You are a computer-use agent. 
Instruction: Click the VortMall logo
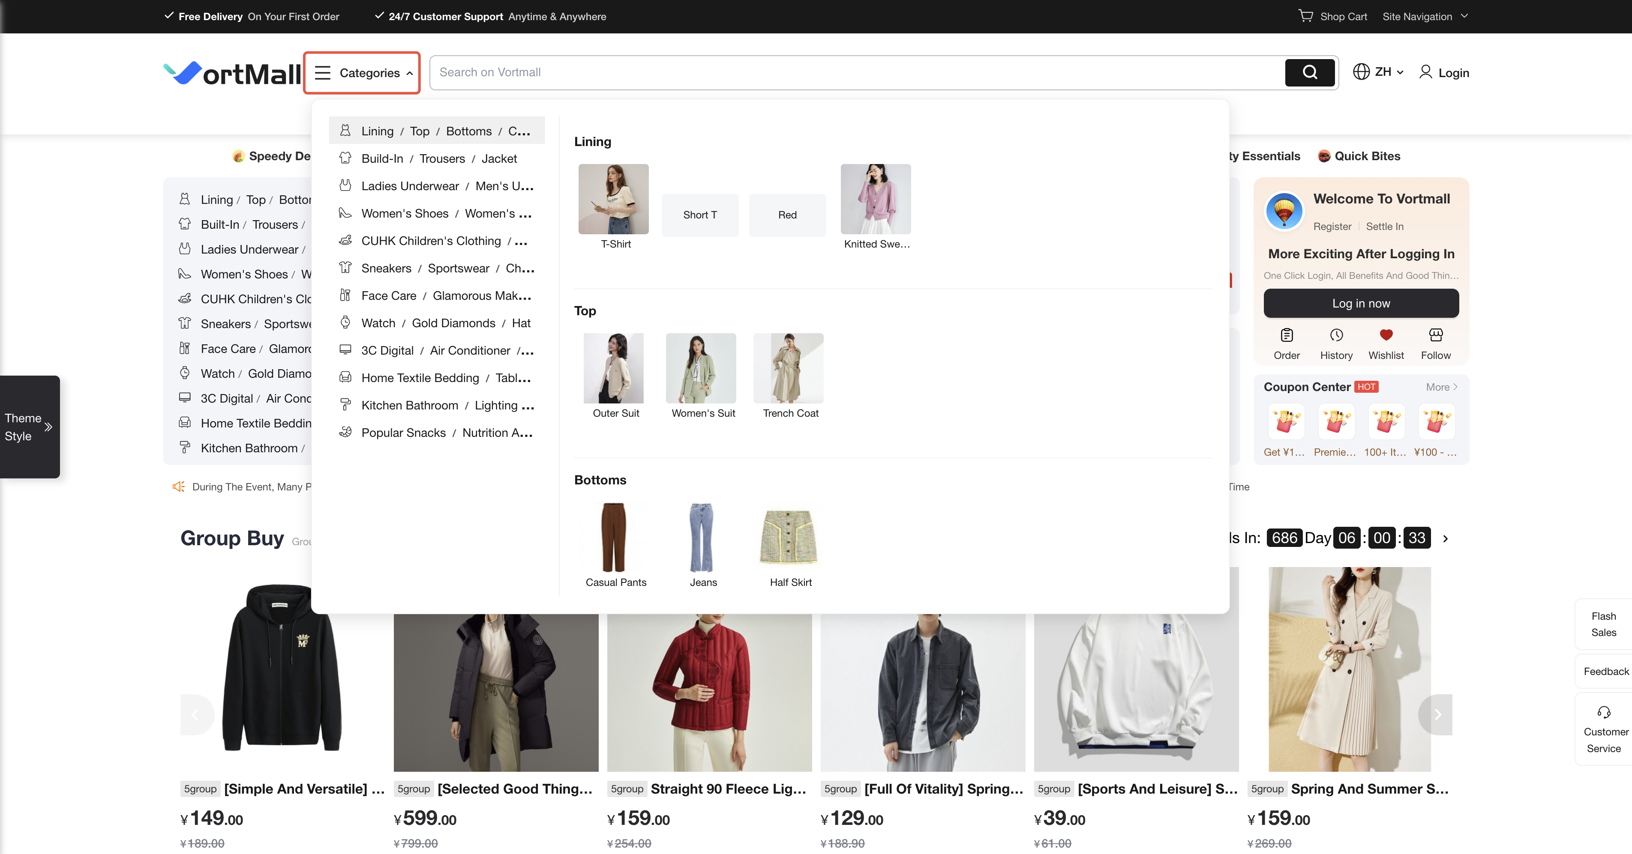tap(232, 73)
